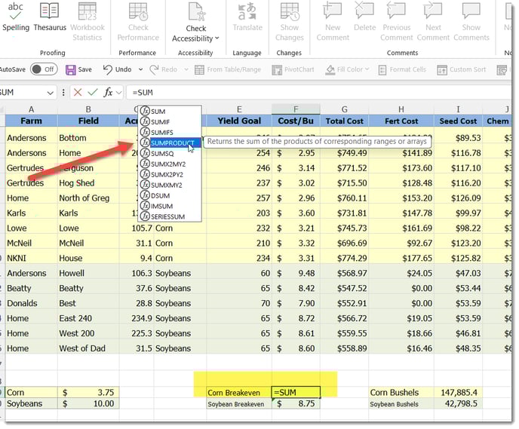
Task: Select SERIESSUM from the function list
Action: pyautogui.click(x=170, y=216)
